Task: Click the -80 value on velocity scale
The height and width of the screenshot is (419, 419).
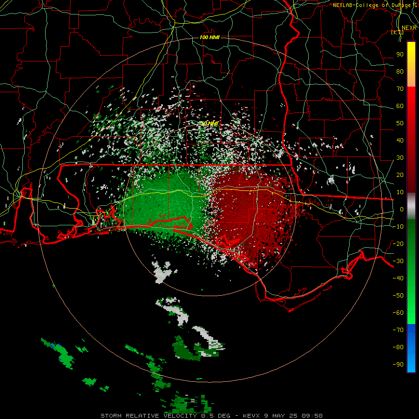Action: click(398, 347)
